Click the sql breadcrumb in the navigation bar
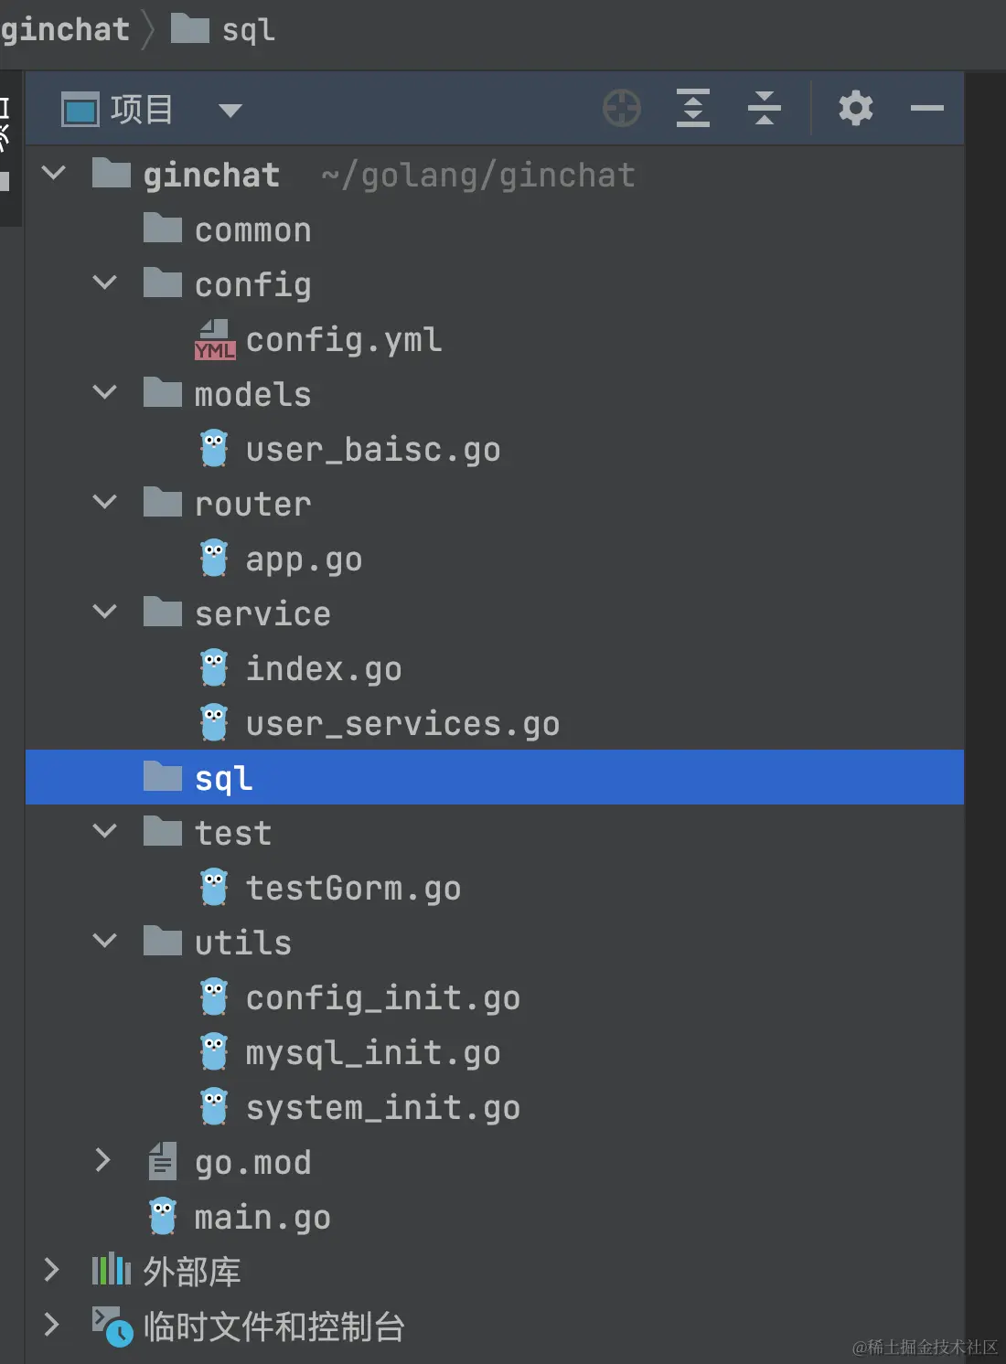The image size is (1006, 1364). click(x=247, y=29)
